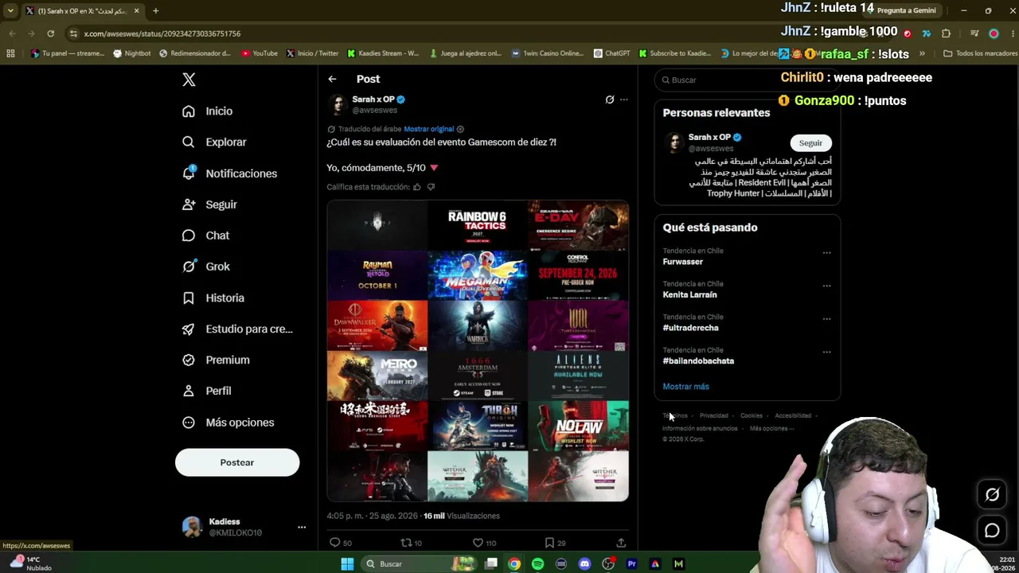Open the Megaman image in the post
This screenshot has height=573, width=1019.
point(478,275)
